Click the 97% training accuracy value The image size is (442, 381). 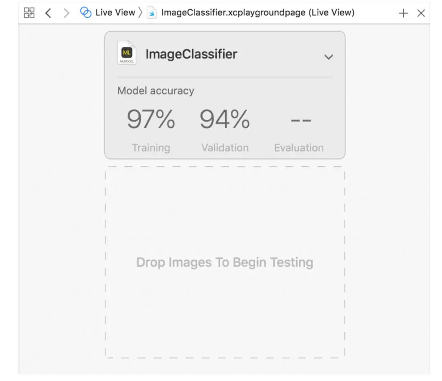pos(151,119)
